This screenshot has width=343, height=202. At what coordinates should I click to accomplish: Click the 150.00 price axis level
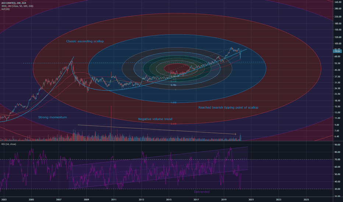point(338,29)
